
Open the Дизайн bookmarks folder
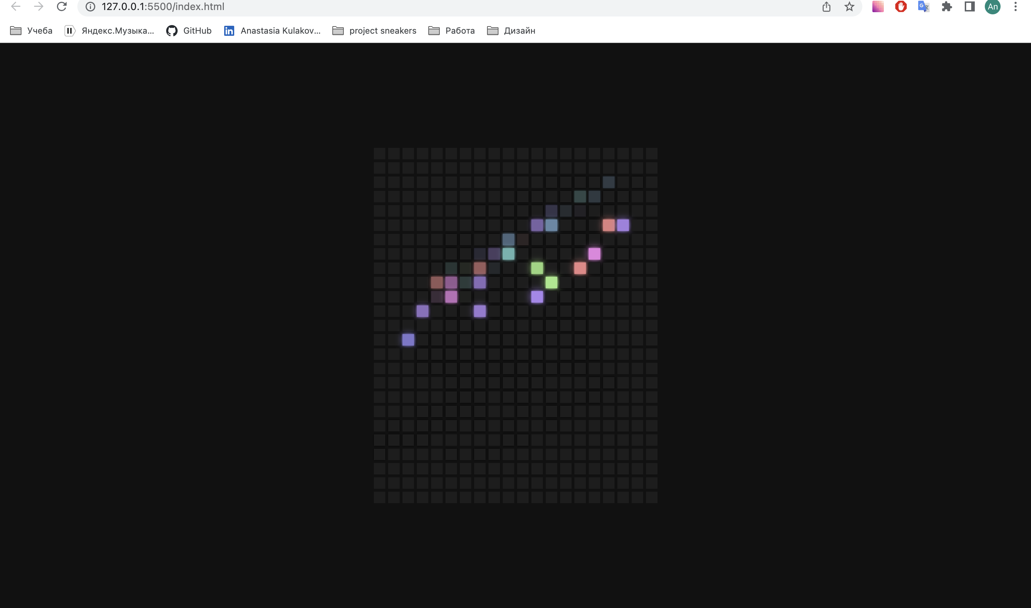(x=511, y=31)
